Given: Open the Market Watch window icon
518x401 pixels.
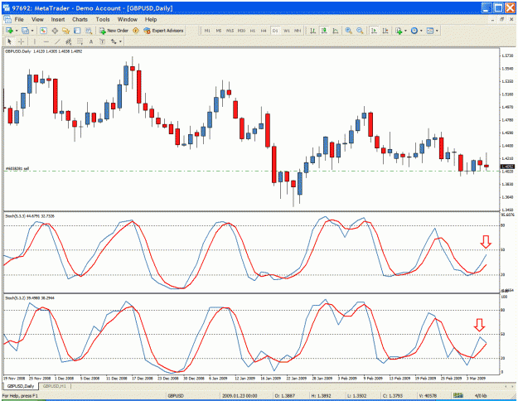Looking at the screenshot, I should [43, 31].
